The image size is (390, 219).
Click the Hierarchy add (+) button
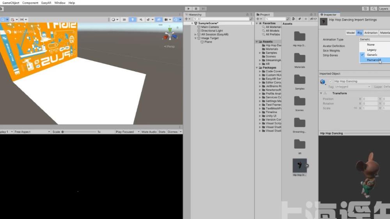click(186, 19)
